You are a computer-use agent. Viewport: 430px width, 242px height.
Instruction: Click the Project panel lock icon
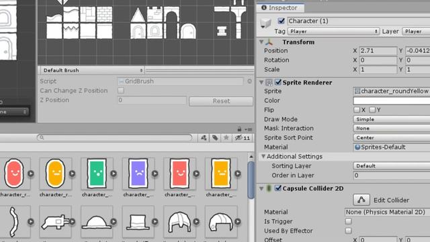coord(239,129)
